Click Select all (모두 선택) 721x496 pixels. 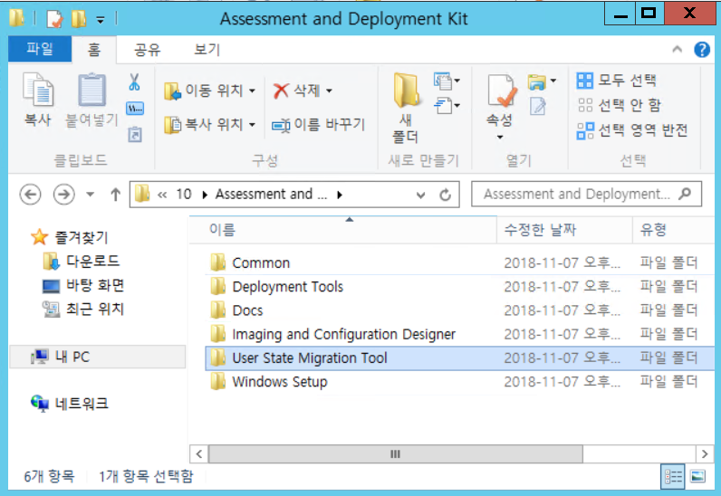point(616,81)
